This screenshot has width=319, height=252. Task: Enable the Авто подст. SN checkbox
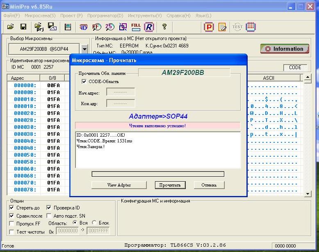point(49,216)
